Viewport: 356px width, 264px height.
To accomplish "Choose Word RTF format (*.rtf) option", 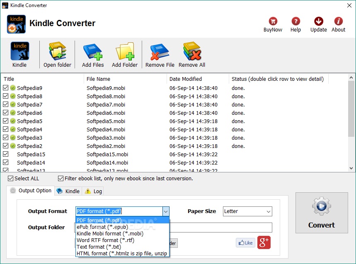I will pos(123,240).
